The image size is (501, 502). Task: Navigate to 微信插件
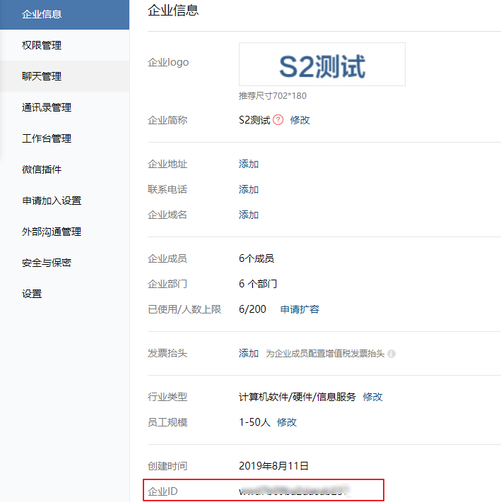42,169
